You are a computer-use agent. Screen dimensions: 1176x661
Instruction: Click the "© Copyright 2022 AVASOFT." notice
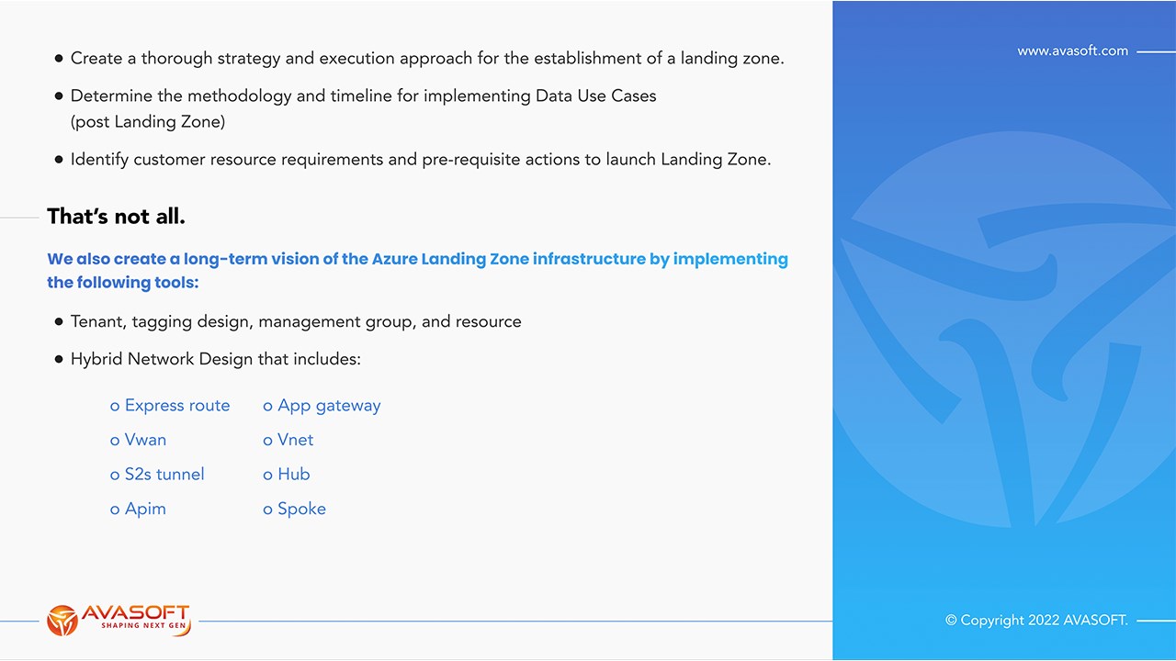(x=1037, y=621)
